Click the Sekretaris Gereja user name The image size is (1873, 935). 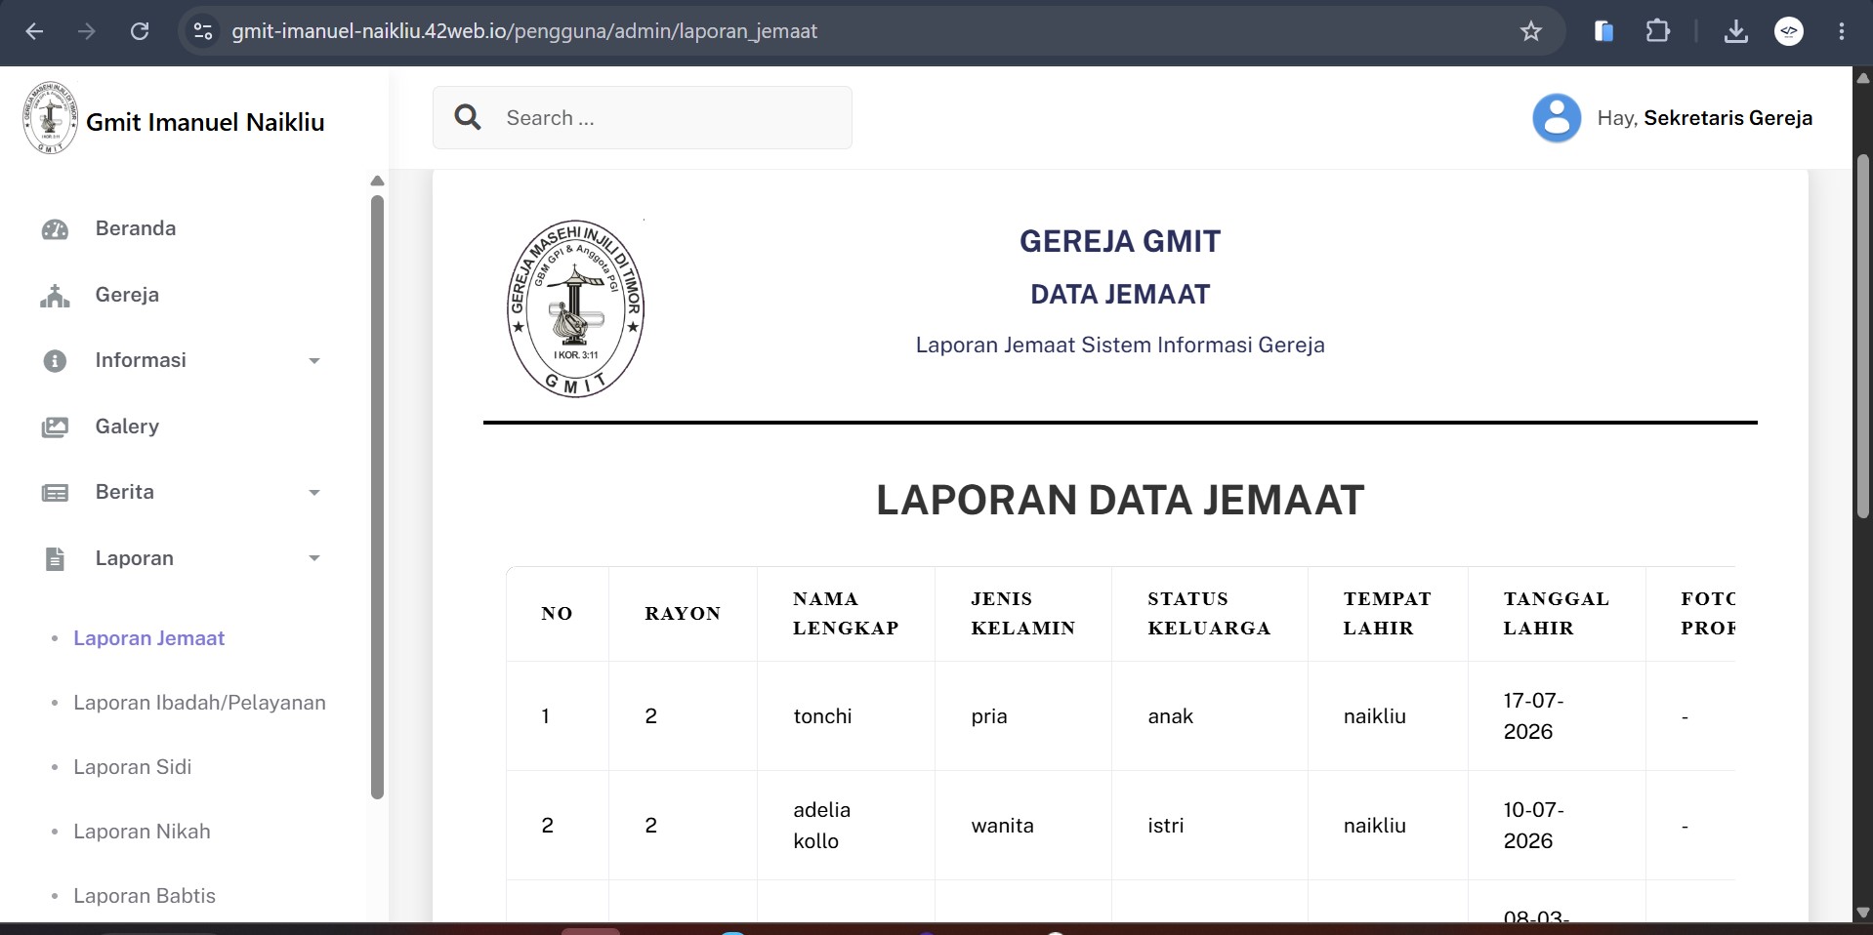1727,118
